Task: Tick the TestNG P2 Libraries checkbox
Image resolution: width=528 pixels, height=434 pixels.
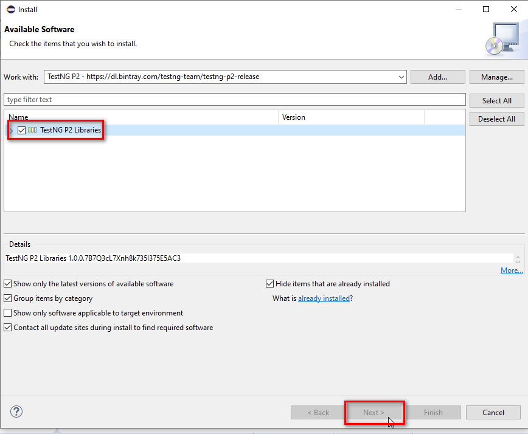Action: point(21,130)
